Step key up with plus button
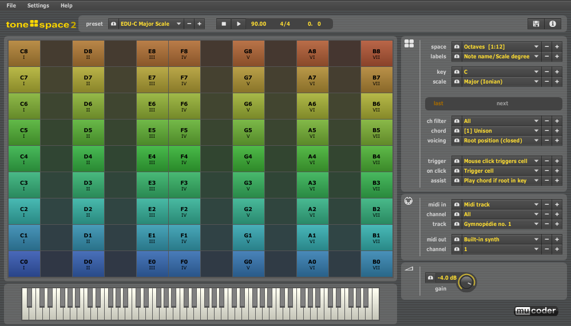571x326 pixels. point(557,71)
